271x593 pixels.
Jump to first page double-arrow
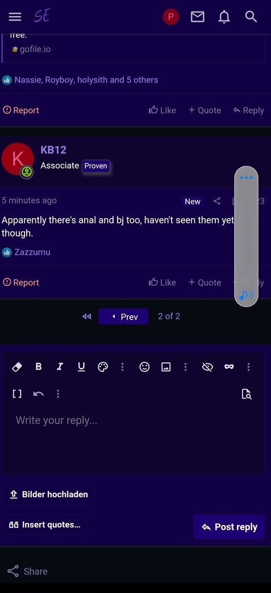(x=86, y=317)
